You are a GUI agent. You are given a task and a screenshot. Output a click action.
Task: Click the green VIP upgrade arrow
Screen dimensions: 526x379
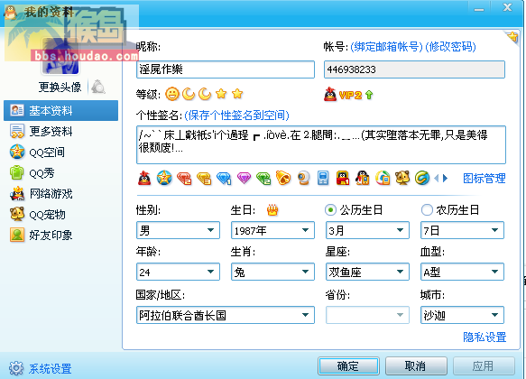point(369,95)
